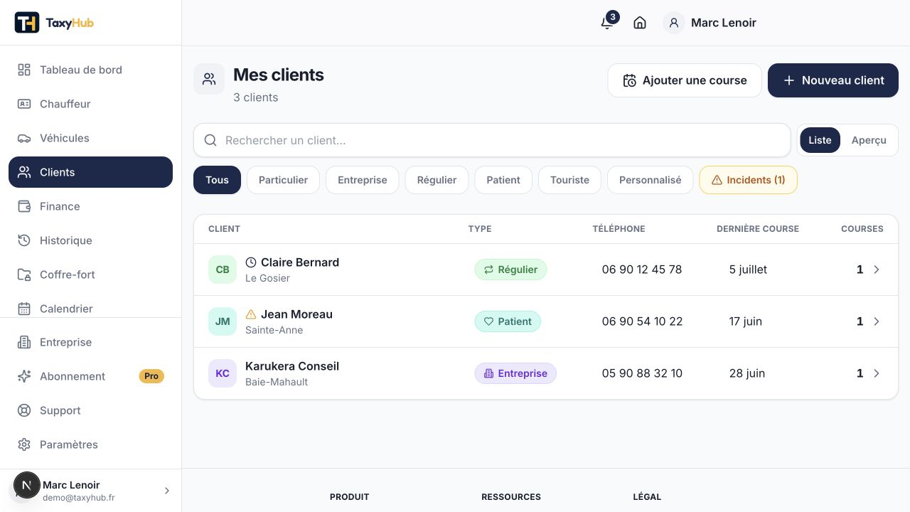
Task: Filter clients by Entreprise chip
Action: (363, 180)
